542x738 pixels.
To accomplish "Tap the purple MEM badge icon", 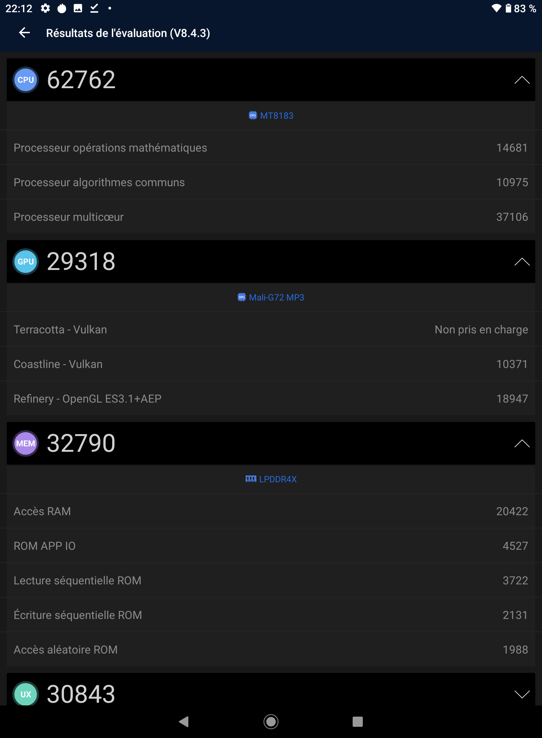I will (26, 443).
